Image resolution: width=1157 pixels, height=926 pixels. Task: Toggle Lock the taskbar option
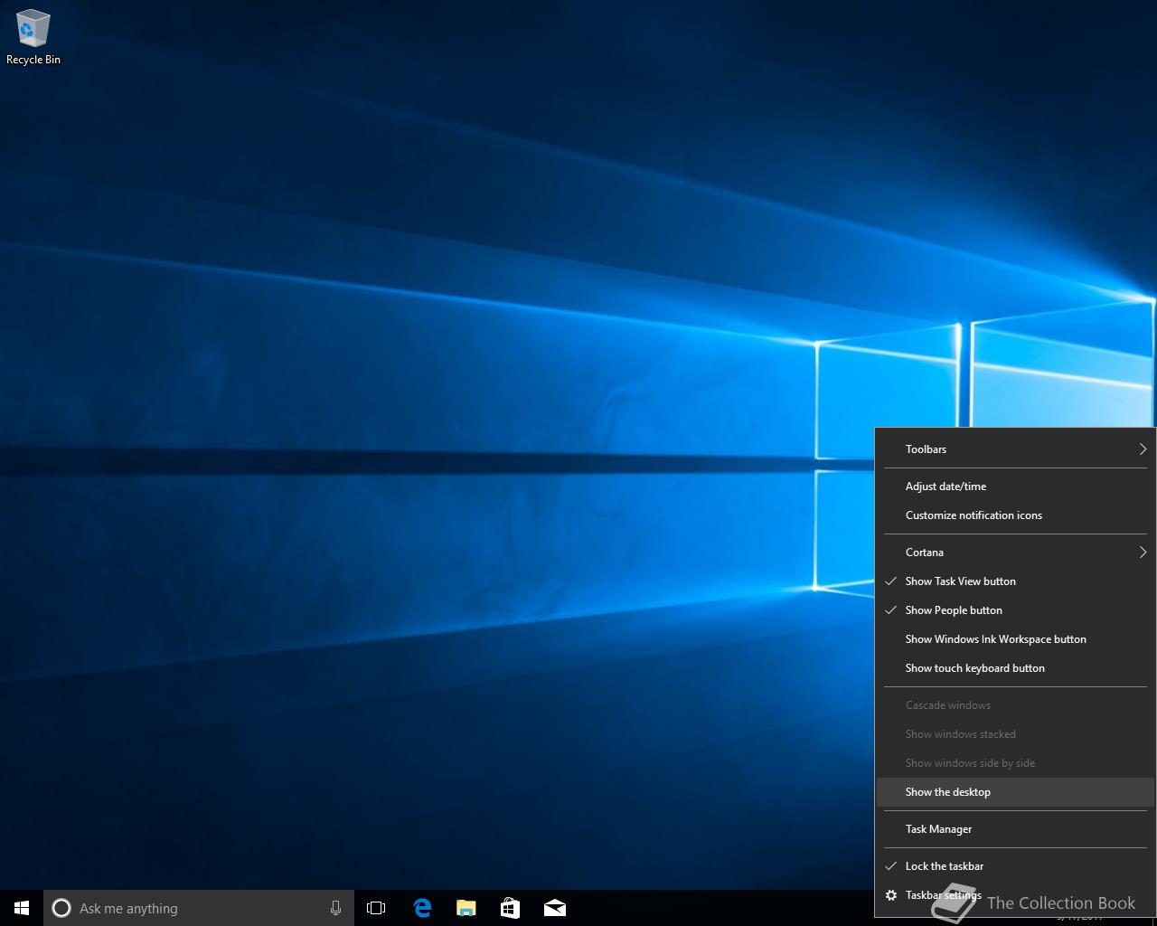coord(1015,866)
